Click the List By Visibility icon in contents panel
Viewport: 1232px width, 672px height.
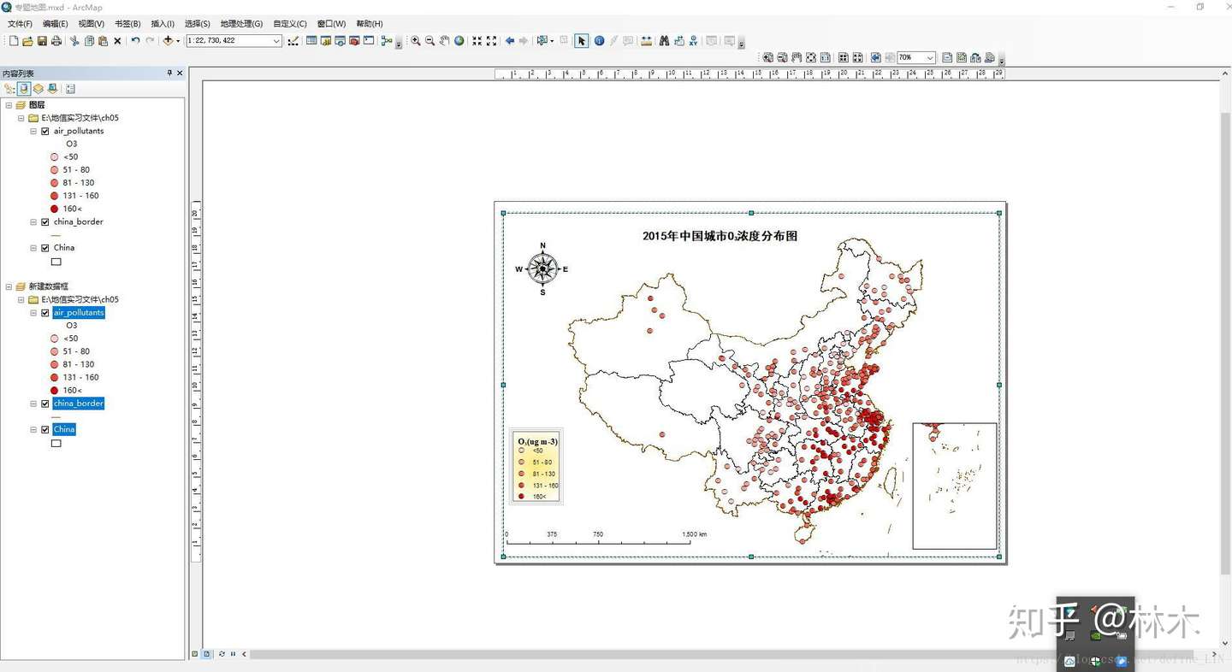pyautogui.click(x=38, y=89)
